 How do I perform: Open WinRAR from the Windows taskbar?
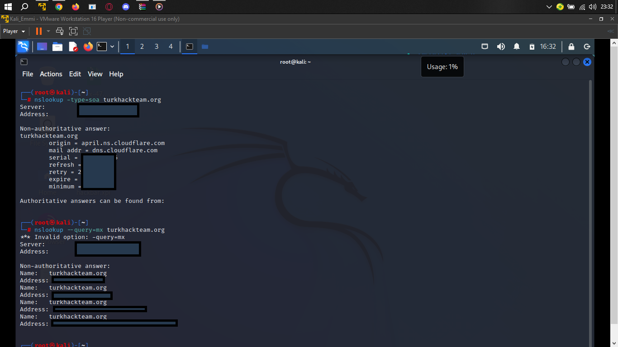(x=143, y=7)
